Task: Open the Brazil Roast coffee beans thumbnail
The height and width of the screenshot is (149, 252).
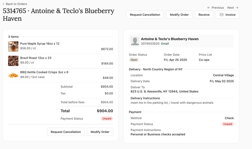Action: tap(13, 61)
